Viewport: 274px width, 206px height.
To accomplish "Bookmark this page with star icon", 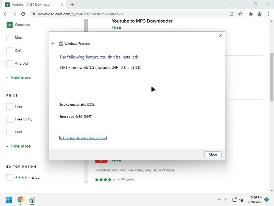I will pos(240,14).
